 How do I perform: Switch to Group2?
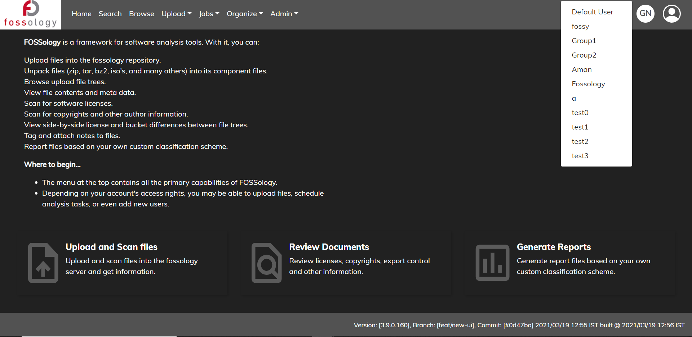click(x=596, y=55)
